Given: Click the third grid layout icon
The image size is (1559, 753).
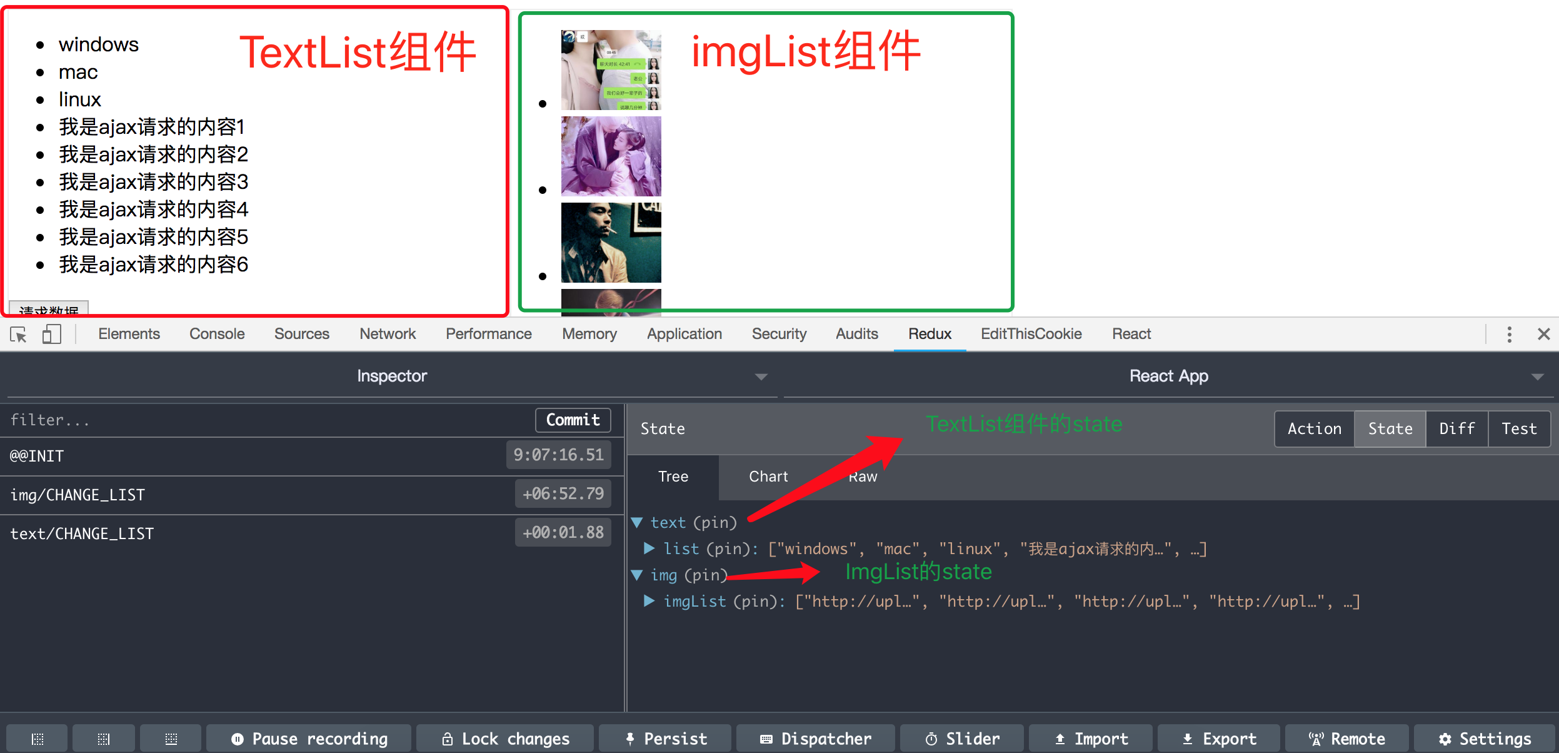Looking at the screenshot, I should click(171, 739).
